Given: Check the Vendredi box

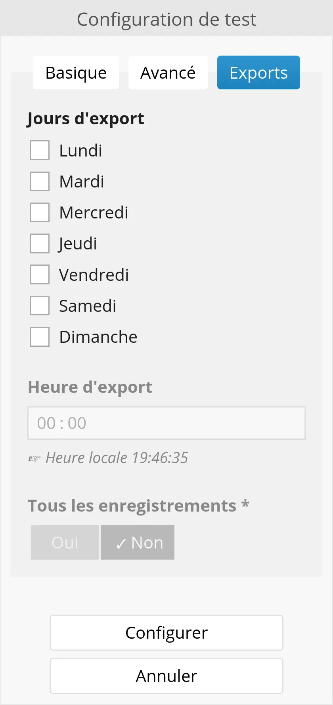Looking at the screenshot, I should tap(40, 274).
